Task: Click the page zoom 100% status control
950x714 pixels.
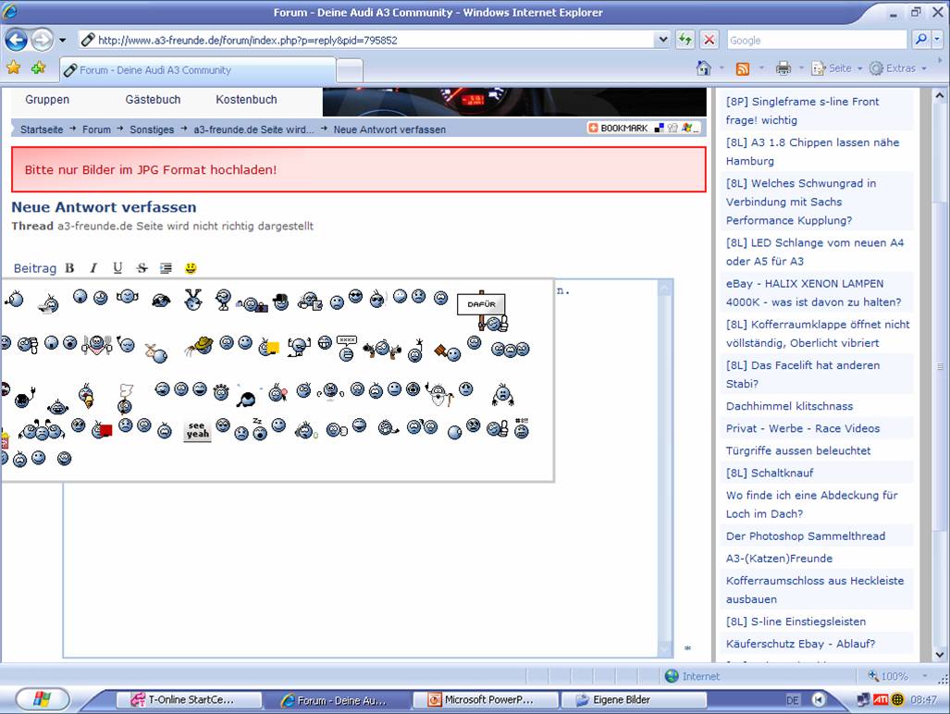Action: (x=898, y=676)
